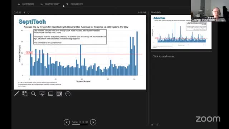This screenshot has height=129, width=229.
Task: Go to the previous slide
Action: pos(67,122)
